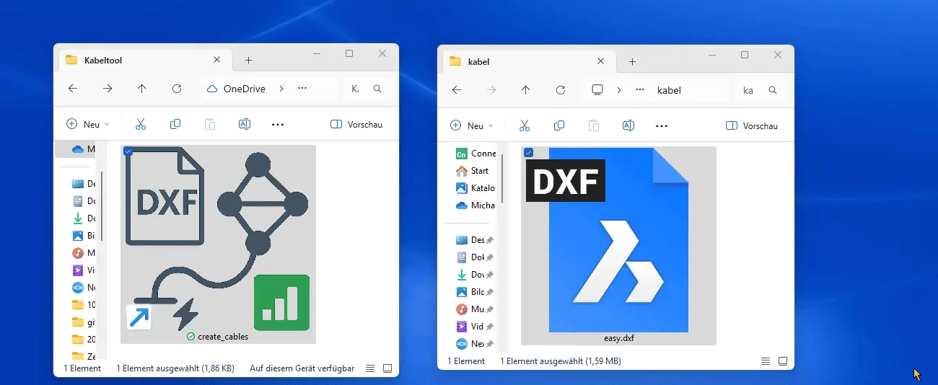Toggle Vorschau preview pane in Kabeltool window
The width and height of the screenshot is (938, 385).
click(356, 124)
